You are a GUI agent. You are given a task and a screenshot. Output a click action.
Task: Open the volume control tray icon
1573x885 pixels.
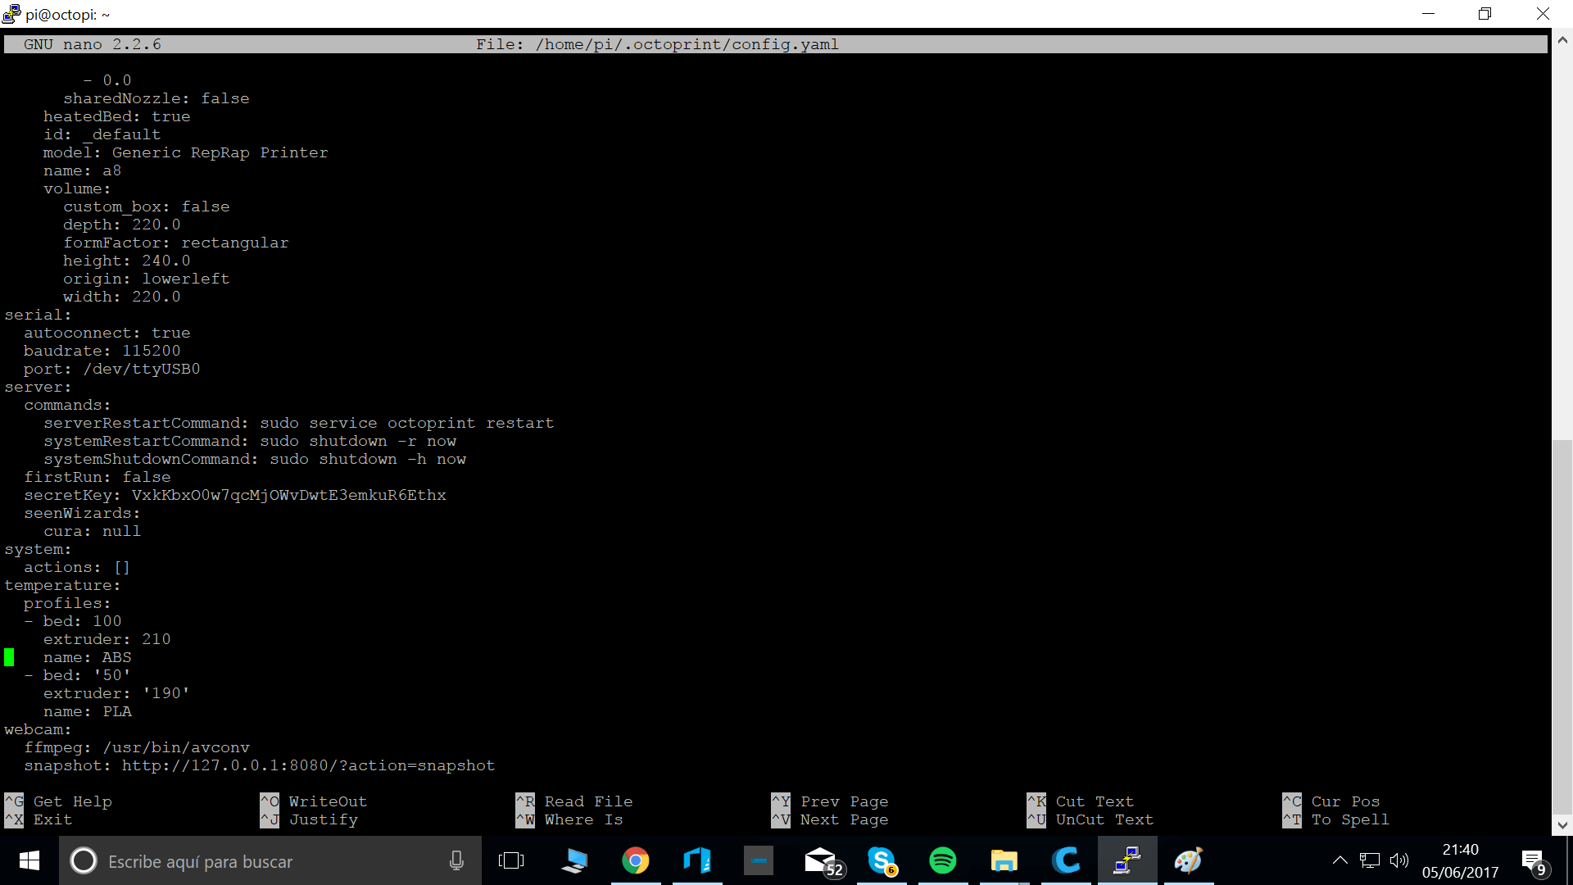pos(1399,860)
